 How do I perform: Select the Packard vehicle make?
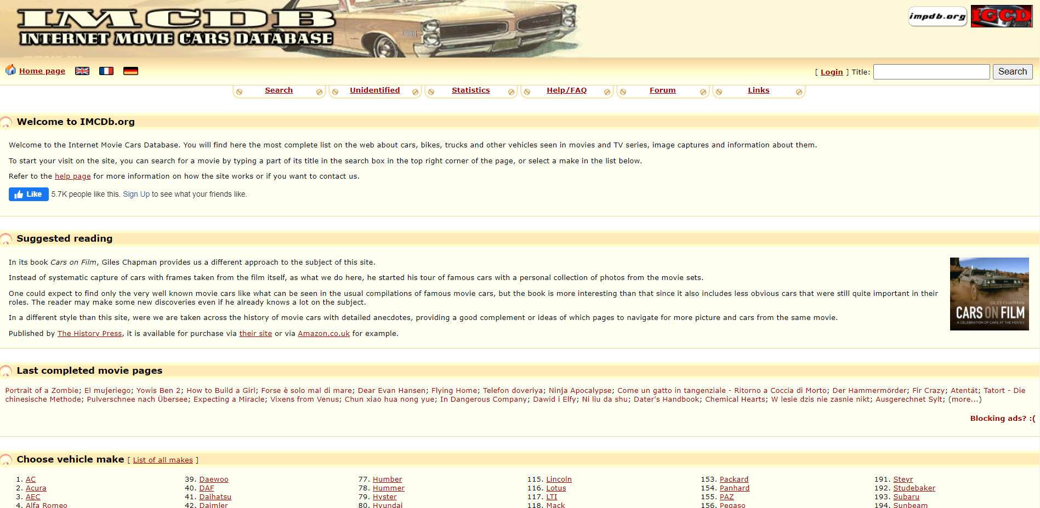734,480
